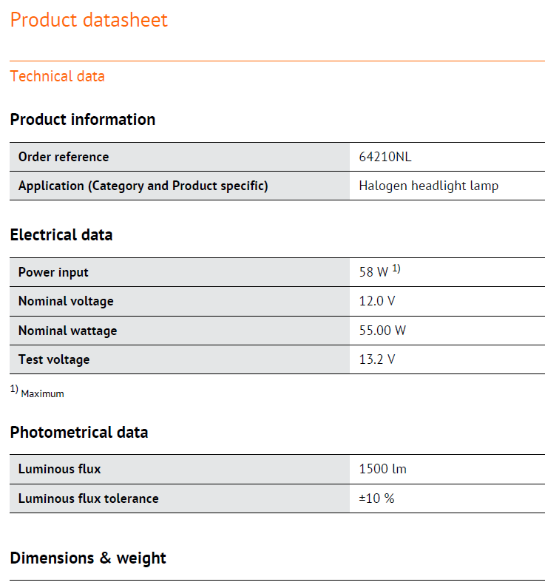Click the Product datasheet title

(x=89, y=20)
